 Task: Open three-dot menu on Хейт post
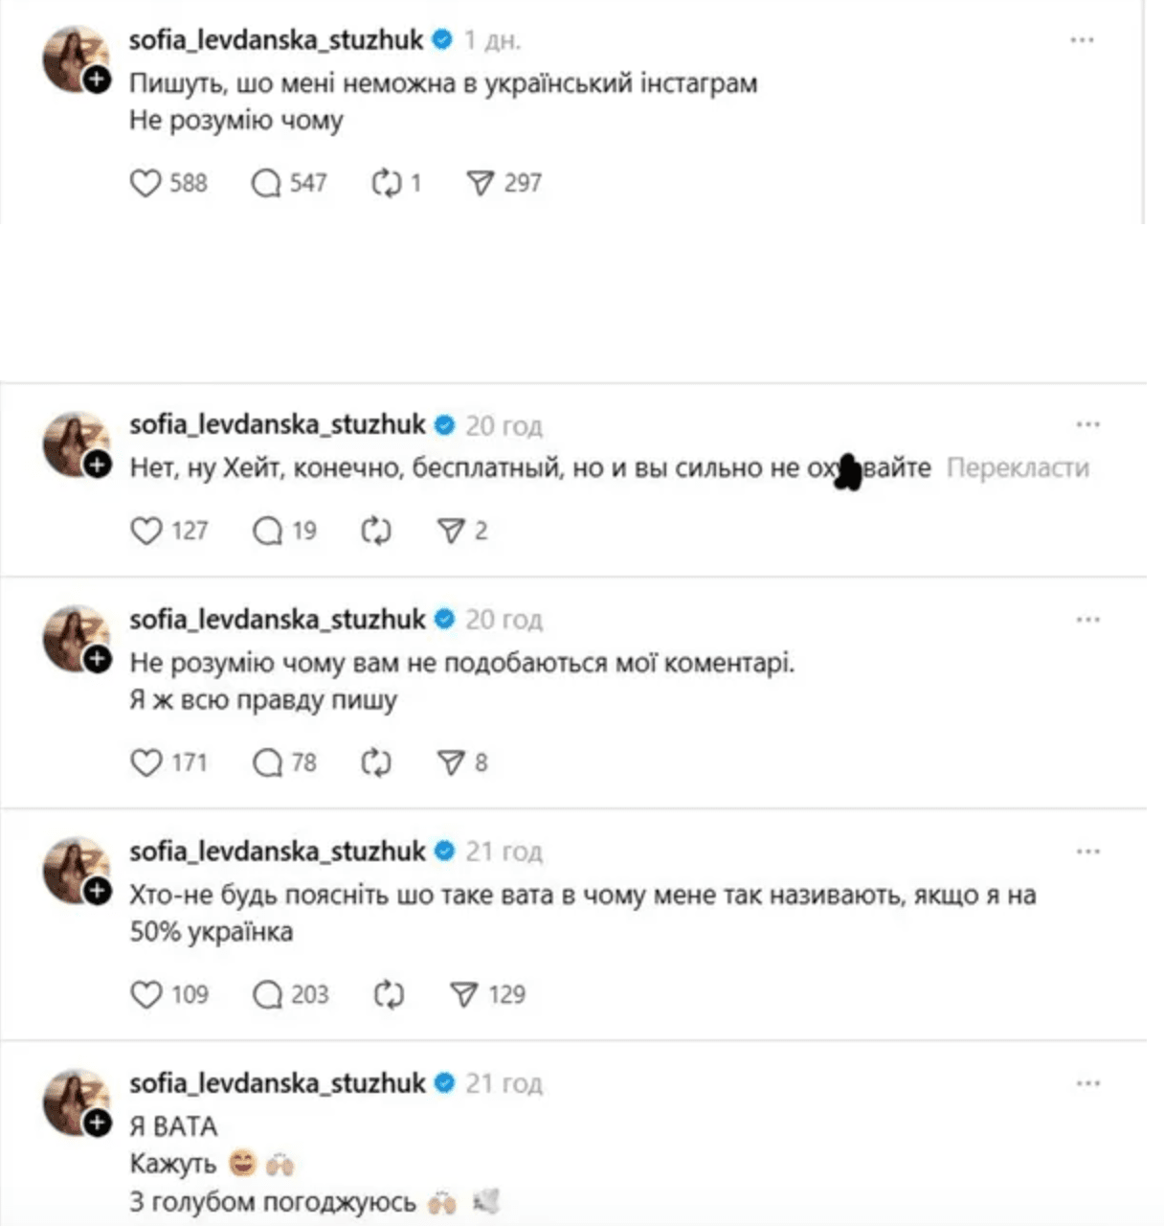click(1087, 425)
